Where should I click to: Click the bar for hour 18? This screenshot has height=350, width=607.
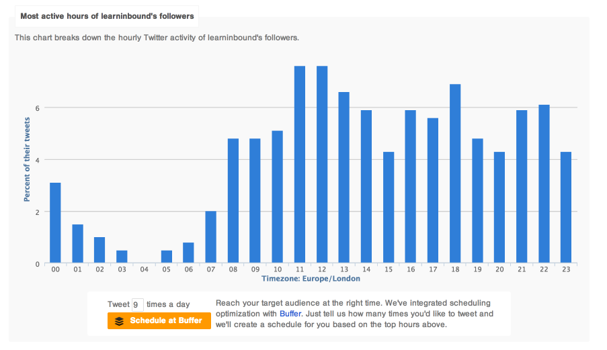pyautogui.click(x=455, y=173)
